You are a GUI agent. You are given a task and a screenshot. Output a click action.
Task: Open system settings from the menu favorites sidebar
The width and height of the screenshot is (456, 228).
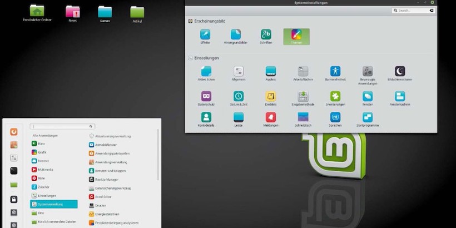tap(14, 157)
